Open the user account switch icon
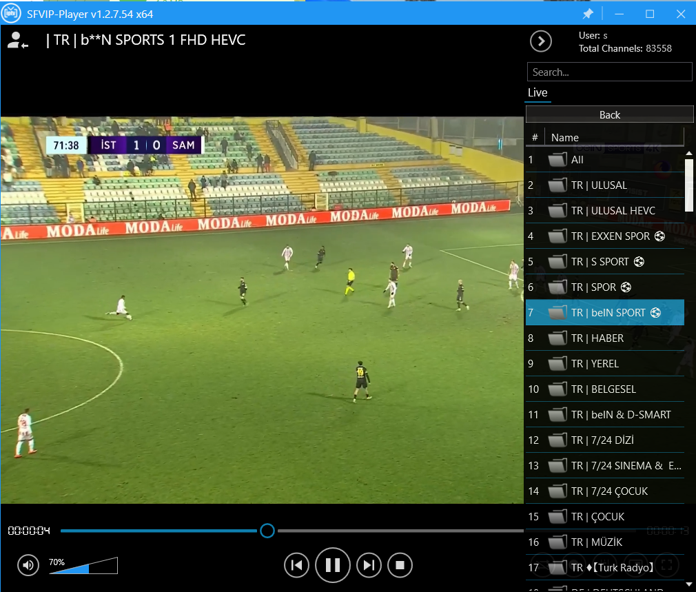 [x=18, y=40]
